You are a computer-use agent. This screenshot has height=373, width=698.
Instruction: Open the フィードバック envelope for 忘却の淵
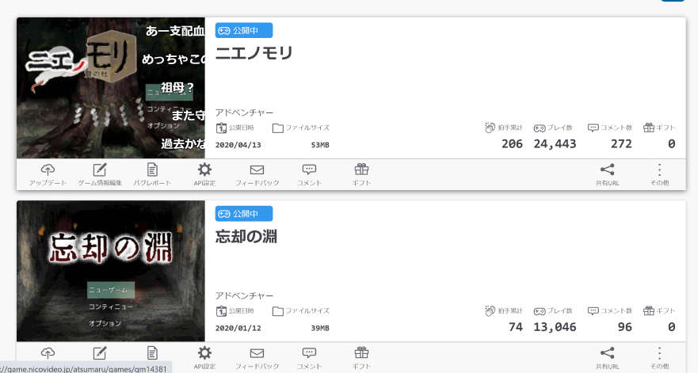click(x=257, y=358)
